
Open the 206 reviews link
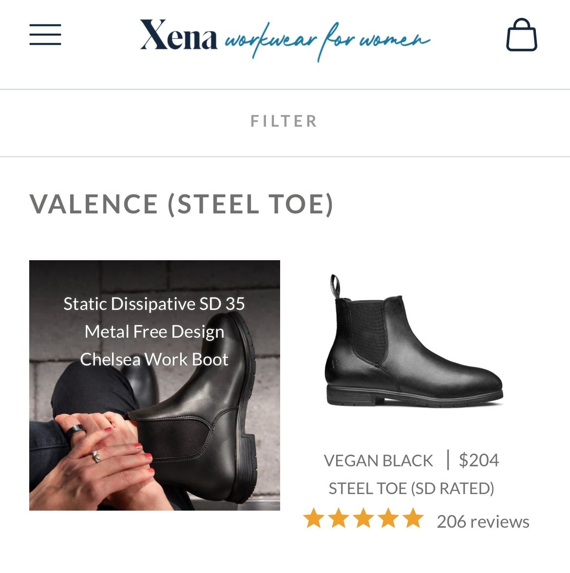(482, 522)
